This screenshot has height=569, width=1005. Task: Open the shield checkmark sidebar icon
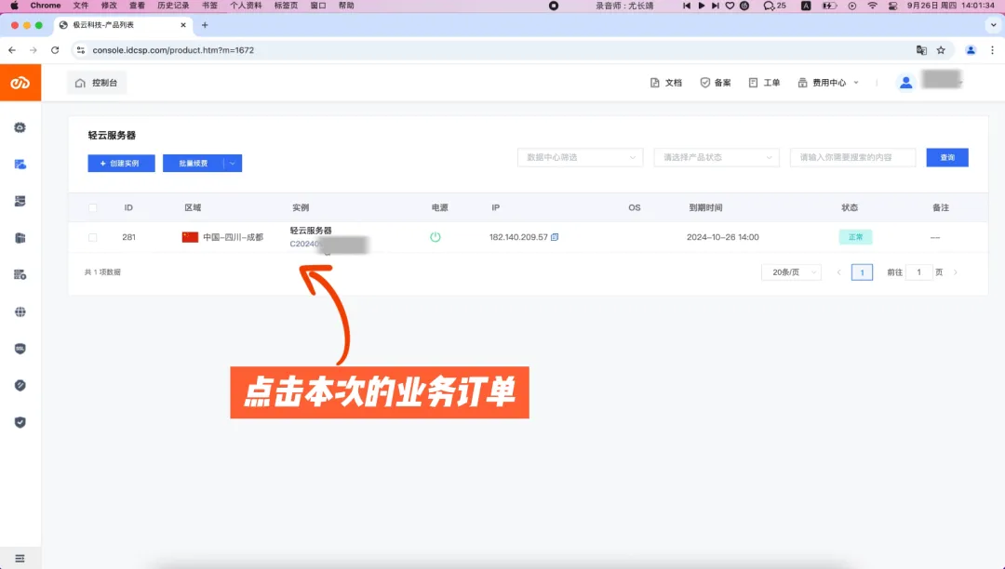[20, 422]
